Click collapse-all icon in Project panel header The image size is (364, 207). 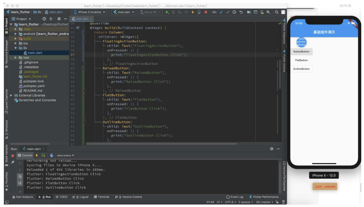(51, 19)
